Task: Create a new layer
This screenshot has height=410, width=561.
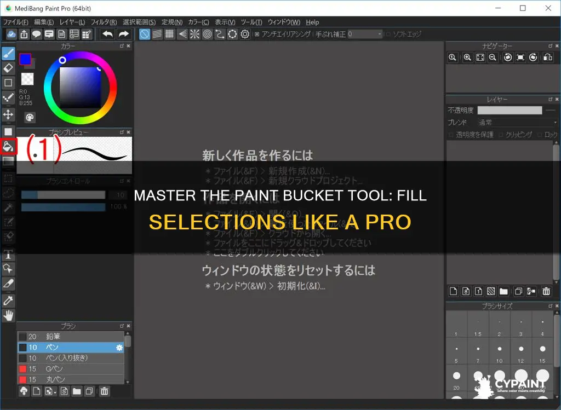Action: click(x=453, y=291)
